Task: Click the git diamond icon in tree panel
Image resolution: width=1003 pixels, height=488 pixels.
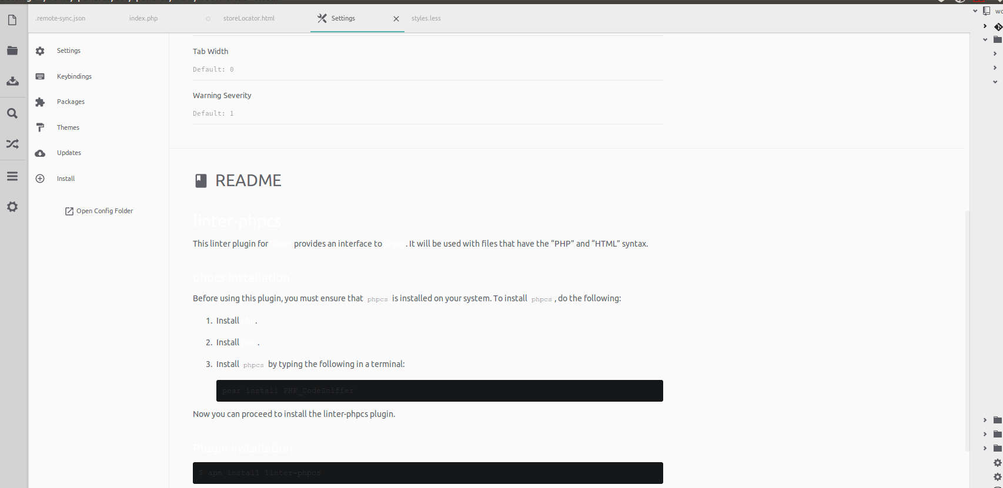Action: pyautogui.click(x=998, y=26)
